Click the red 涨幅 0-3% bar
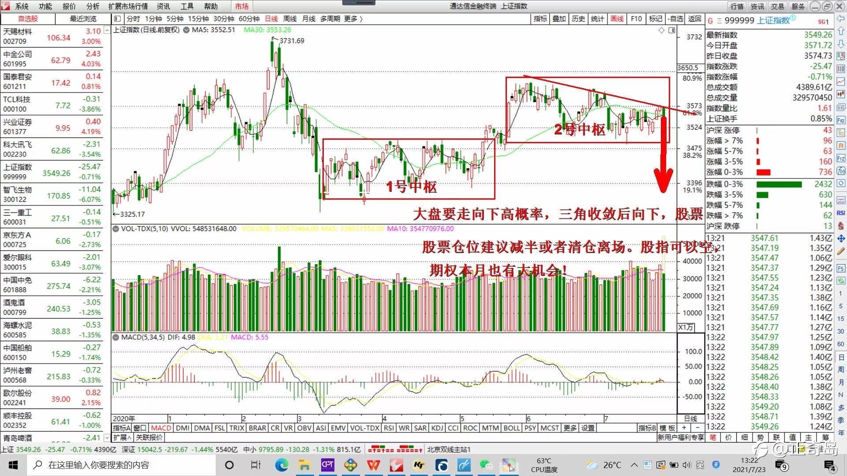Viewport: 847px width, 476px height. click(x=763, y=172)
